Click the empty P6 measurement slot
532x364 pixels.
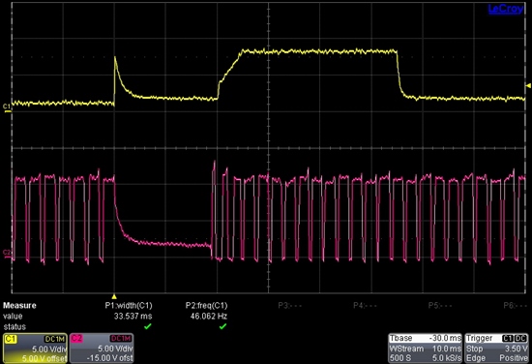[x=515, y=305]
